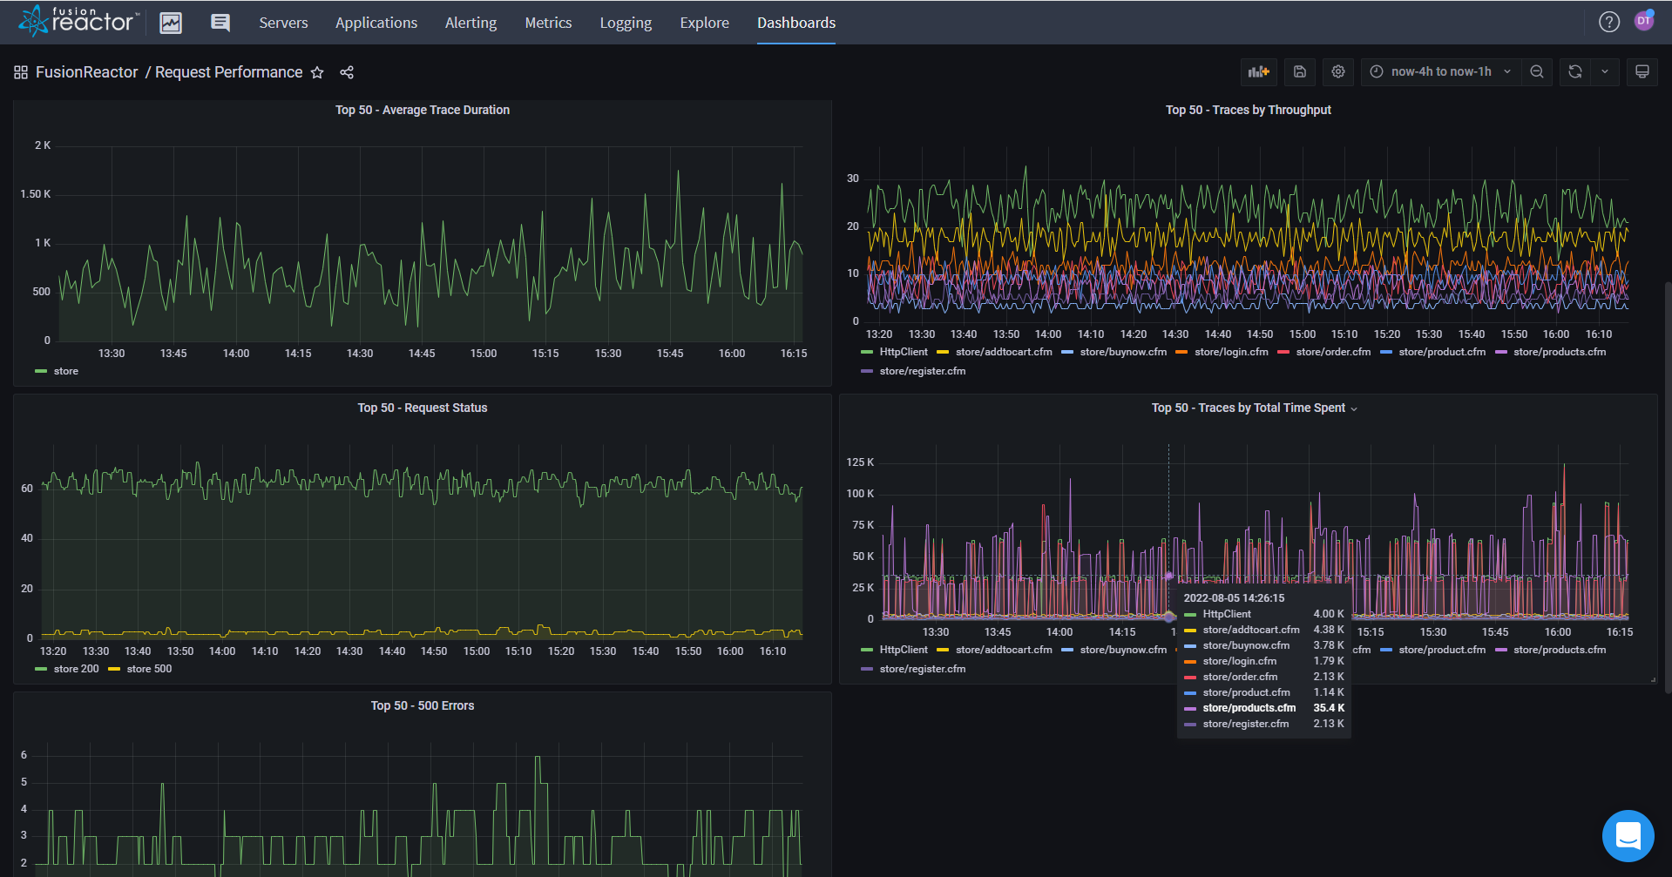Click the page vertical scrollbar
The width and height of the screenshot is (1672, 877).
tap(1668, 488)
